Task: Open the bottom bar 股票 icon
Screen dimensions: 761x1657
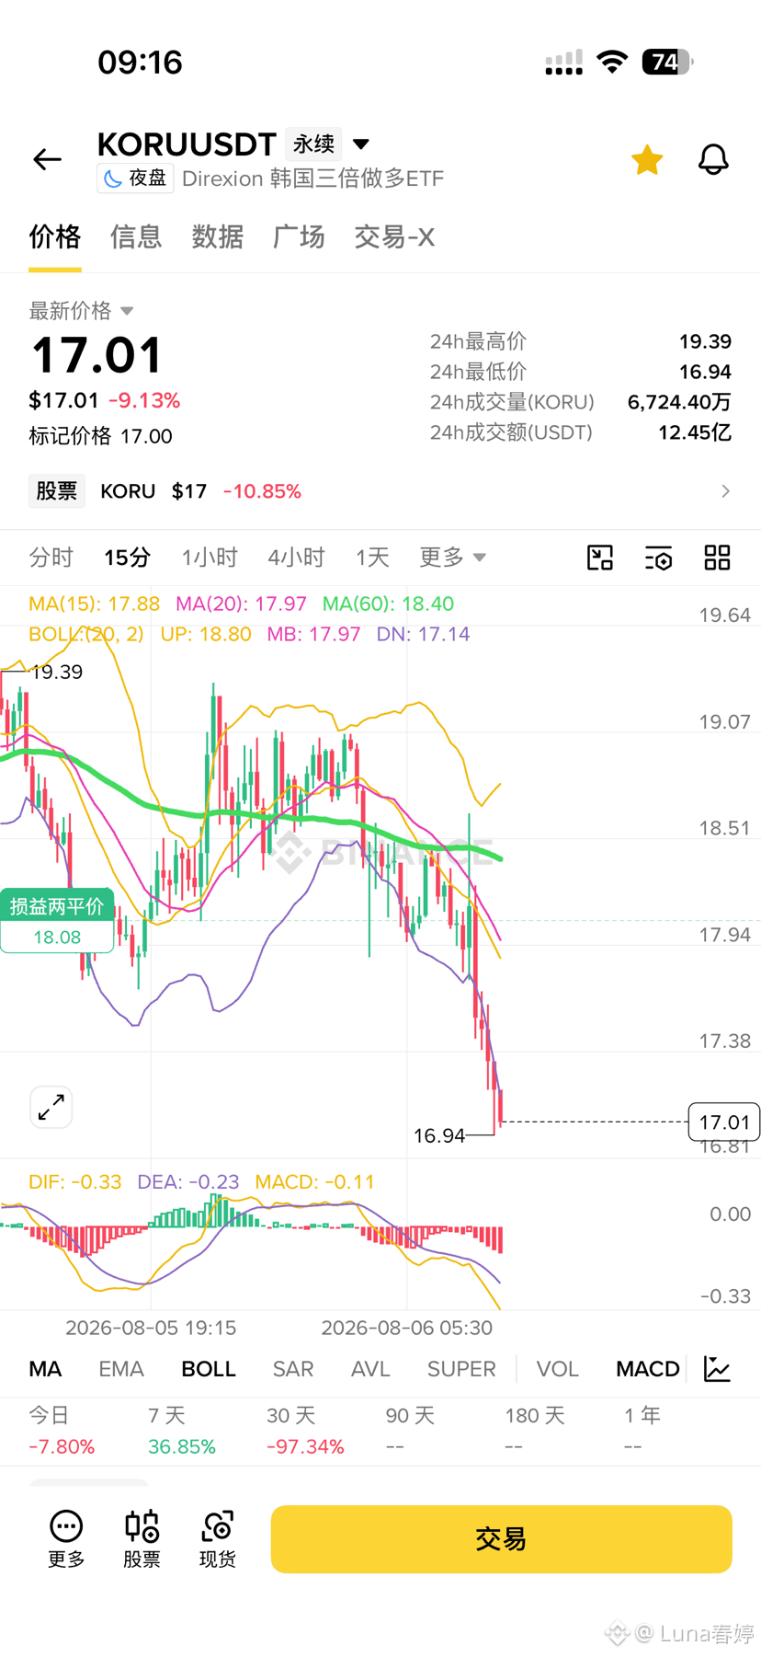Action: 142,1539
